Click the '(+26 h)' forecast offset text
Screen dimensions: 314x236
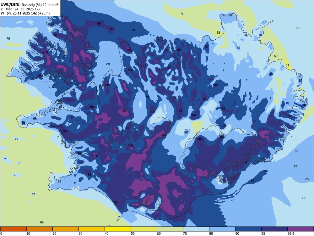click(44, 13)
